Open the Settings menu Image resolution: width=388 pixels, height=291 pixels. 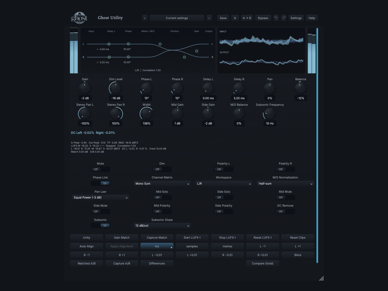pyautogui.click(x=296, y=18)
